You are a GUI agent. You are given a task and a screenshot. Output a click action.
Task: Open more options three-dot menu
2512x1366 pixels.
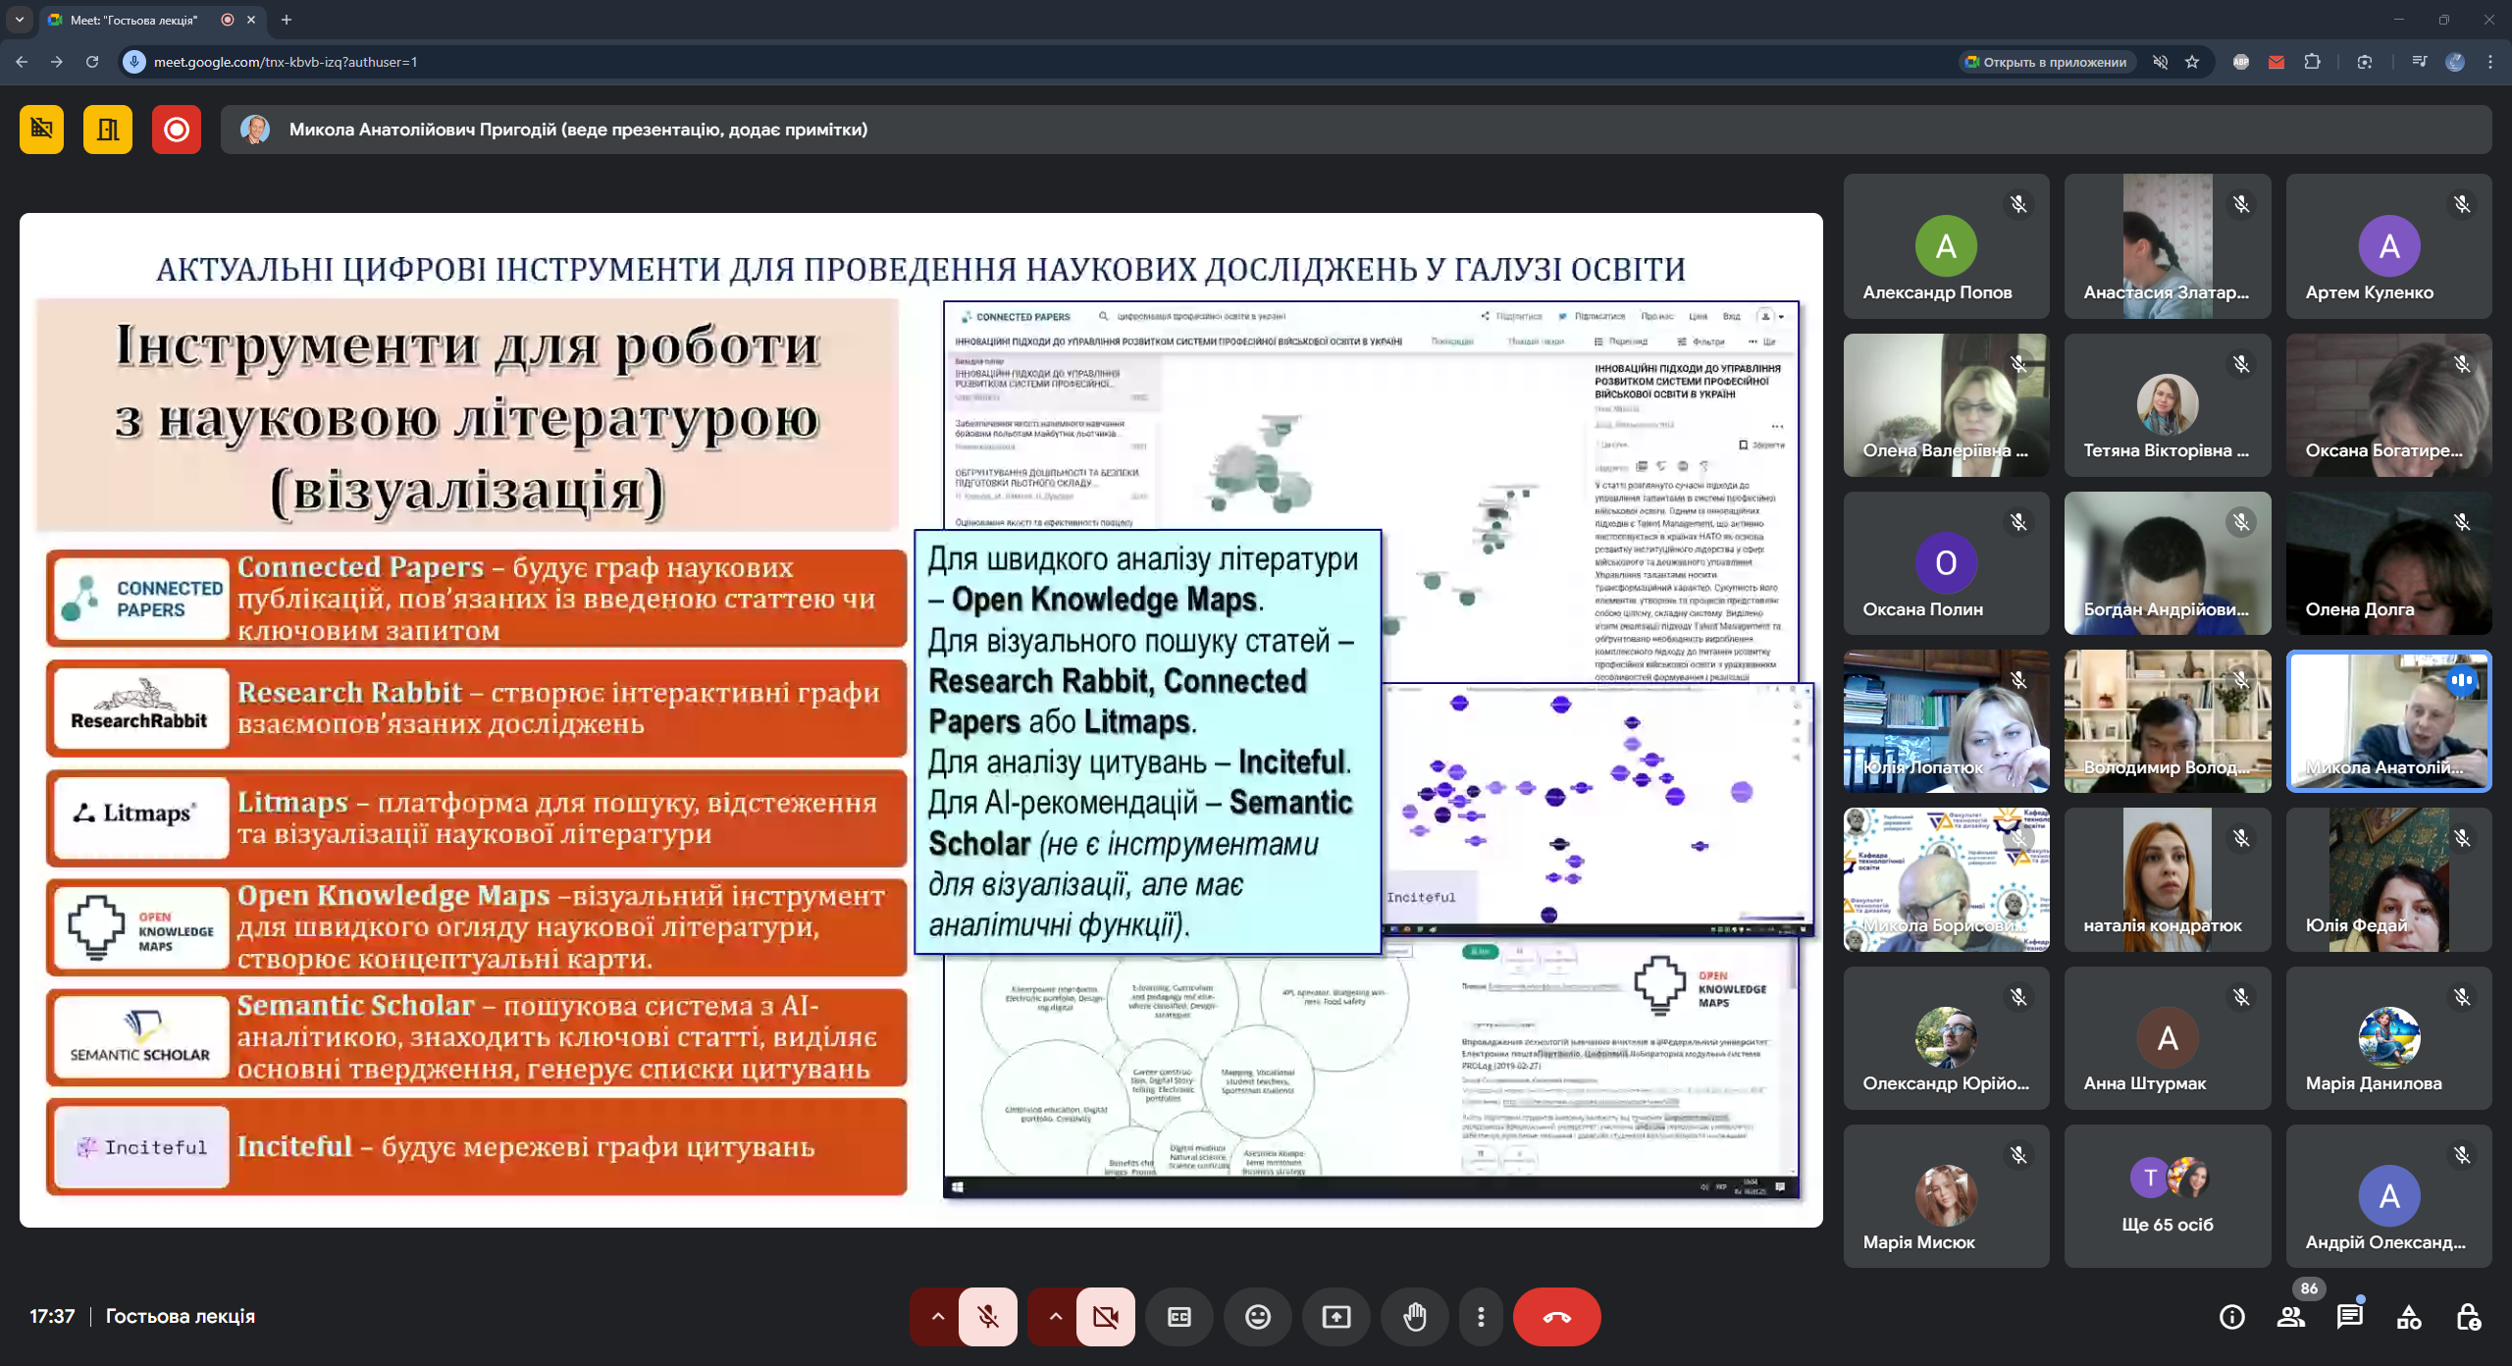pos(1481,1317)
